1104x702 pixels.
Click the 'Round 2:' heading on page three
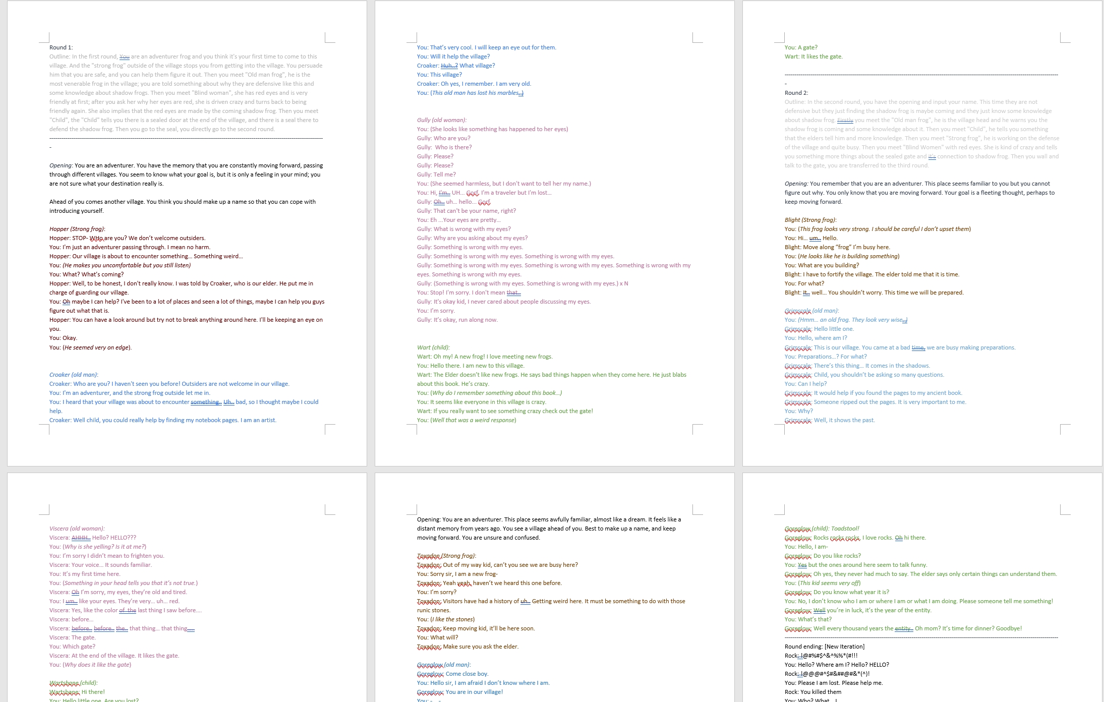(796, 93)
